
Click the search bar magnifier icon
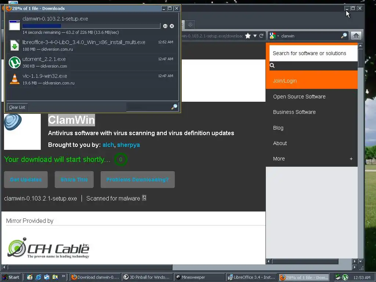click(x=344, y=36)
